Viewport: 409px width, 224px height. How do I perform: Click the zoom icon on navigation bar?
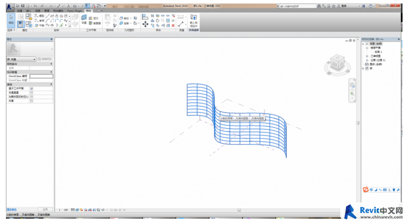click(352, 94)
